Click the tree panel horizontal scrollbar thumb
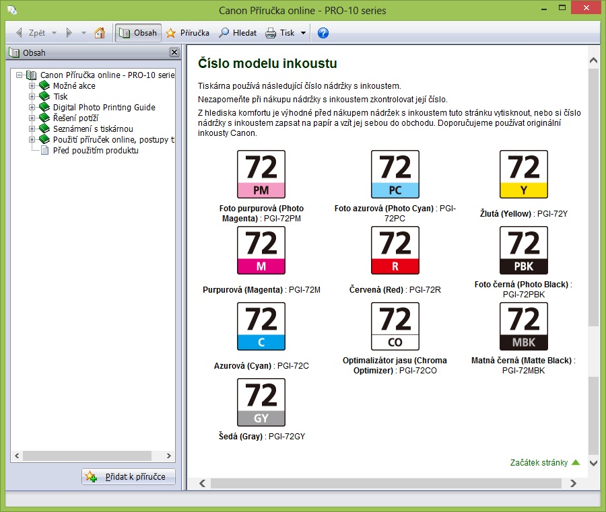The width and height of the screenshot is (606, 512). (87, 455)
